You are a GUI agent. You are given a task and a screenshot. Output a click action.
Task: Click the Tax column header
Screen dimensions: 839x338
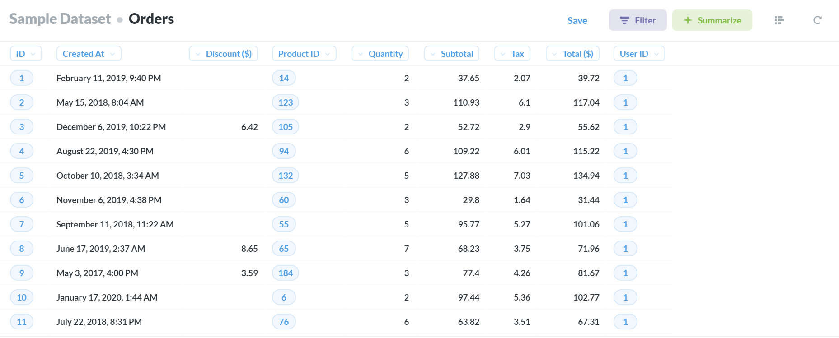pos(512,54)
